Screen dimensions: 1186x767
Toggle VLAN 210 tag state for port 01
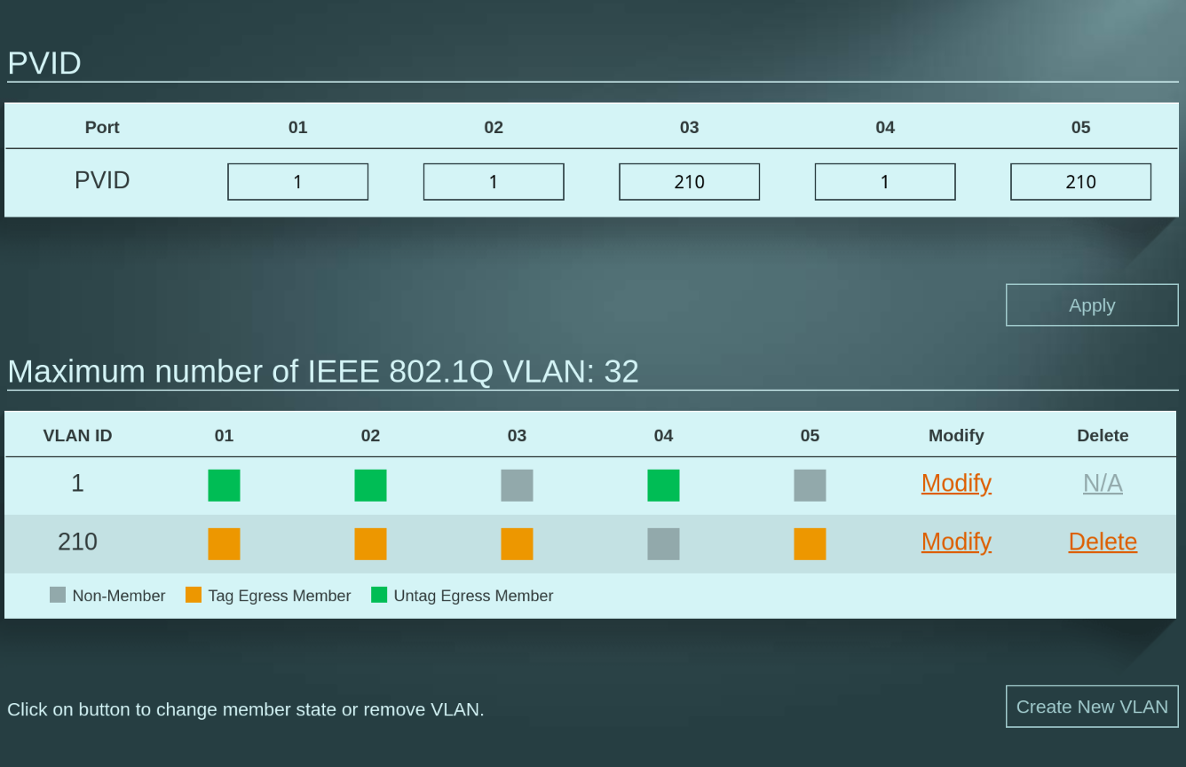pyautogui.click(x=224, y=544)
